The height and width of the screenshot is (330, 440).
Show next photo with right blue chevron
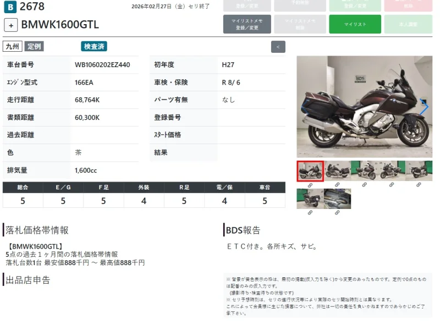[424, 107]
